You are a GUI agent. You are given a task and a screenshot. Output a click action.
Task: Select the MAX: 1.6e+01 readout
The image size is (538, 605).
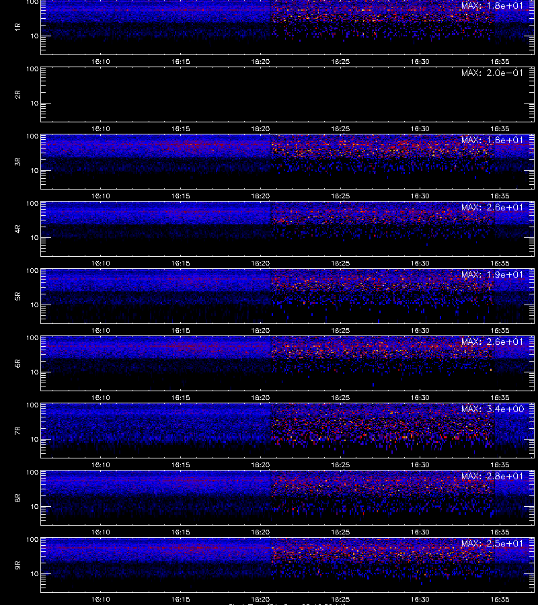tap(492, 140)
